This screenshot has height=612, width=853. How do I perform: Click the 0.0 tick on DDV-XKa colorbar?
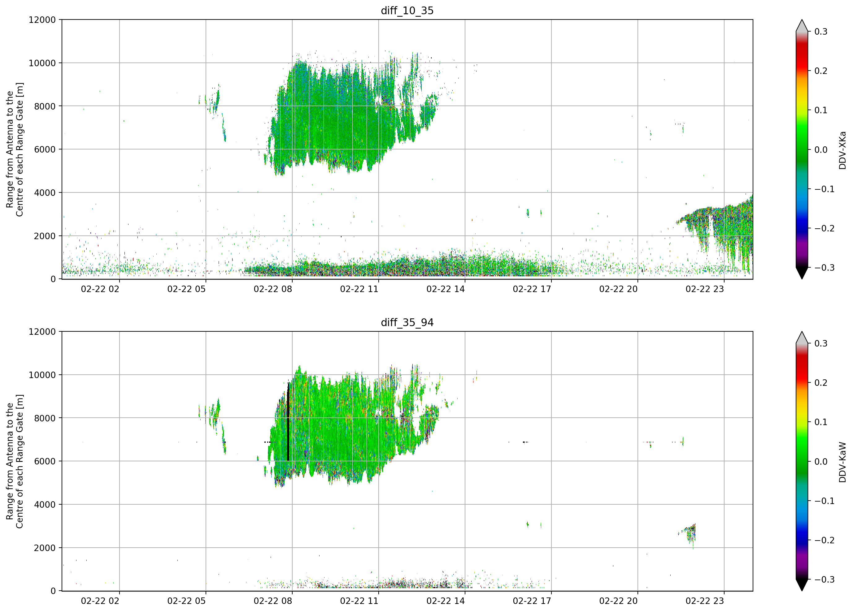tap(821, 150)
